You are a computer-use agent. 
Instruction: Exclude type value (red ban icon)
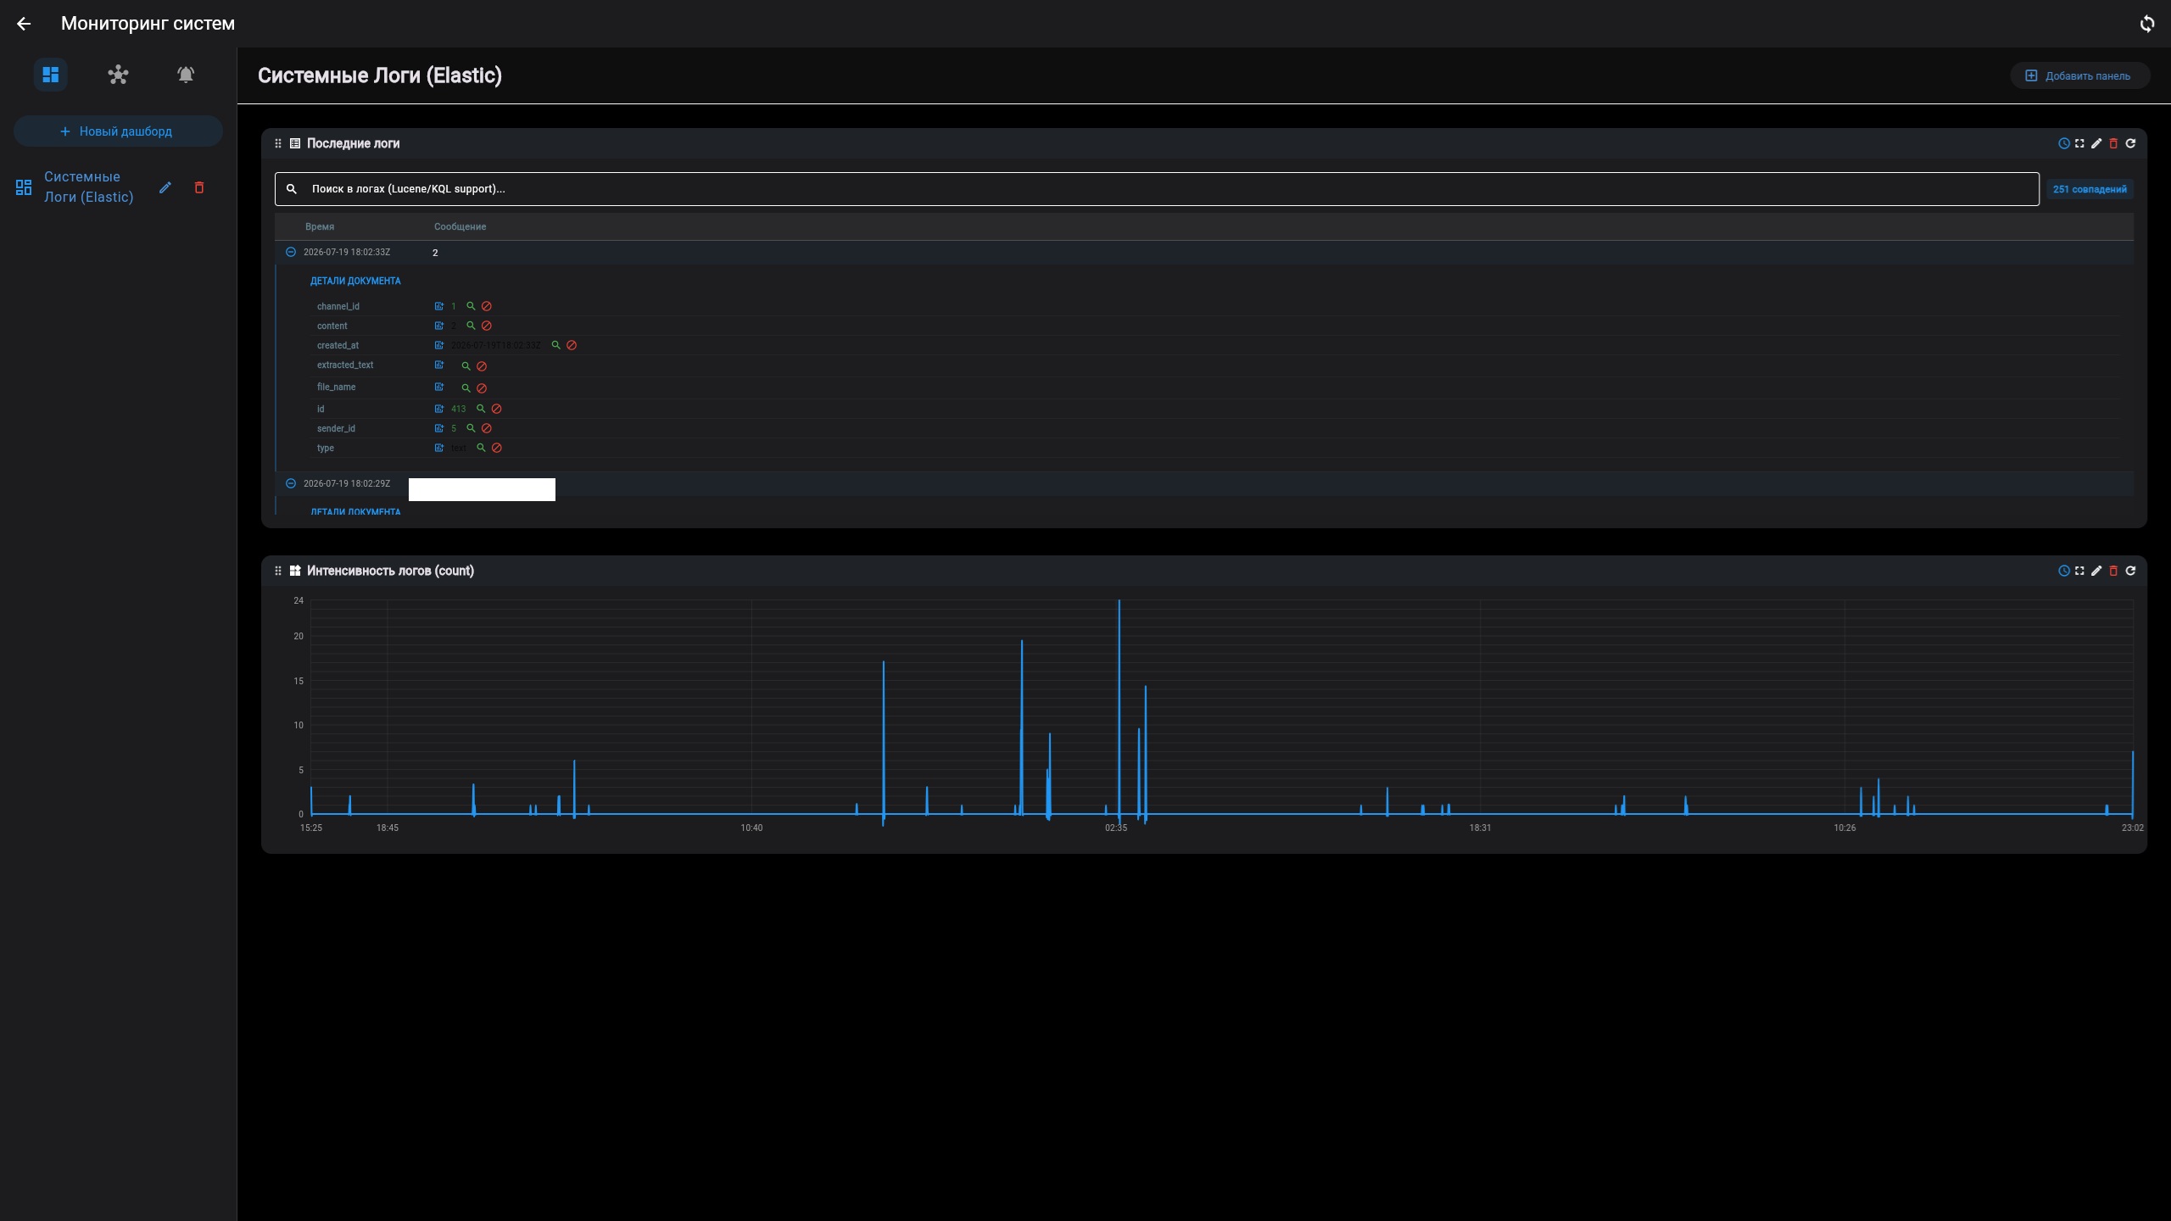coord(497,448)
